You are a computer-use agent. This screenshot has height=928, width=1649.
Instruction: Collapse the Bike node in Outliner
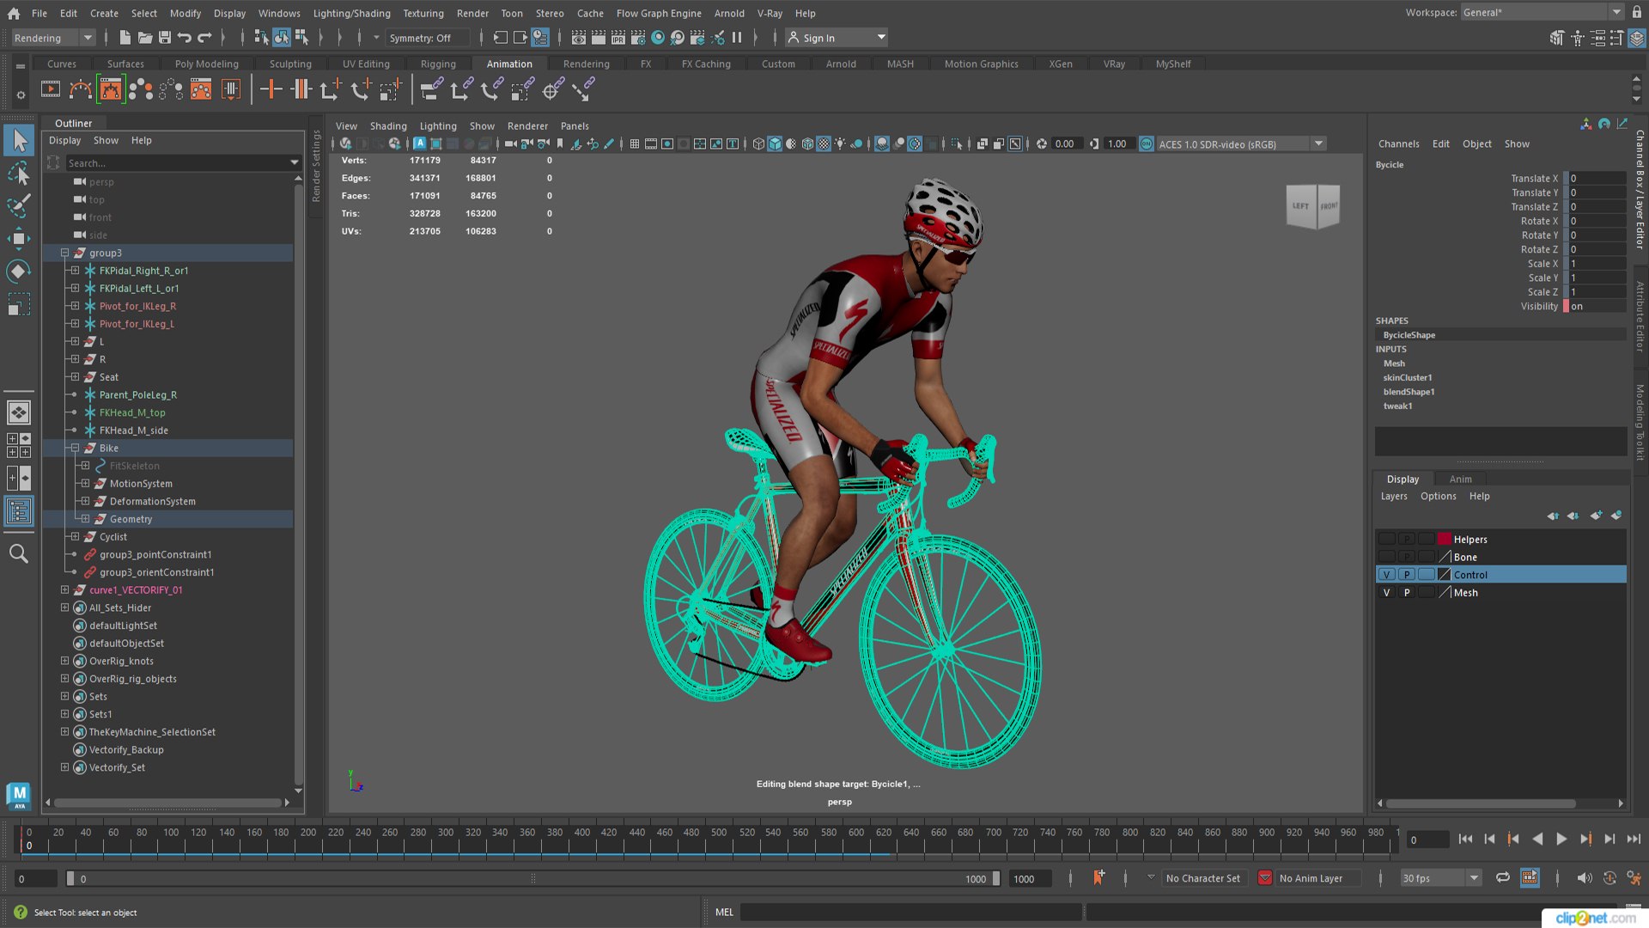(75, 448)
